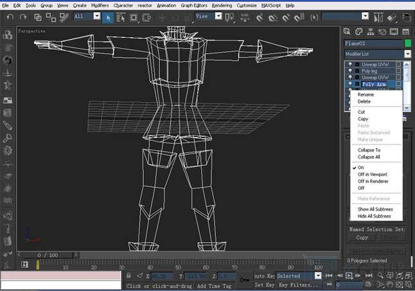Viewport: 415px width, 291px height.
Task: Toggle the light bulb for Poly leg modifier
Action: (x=350, y=71)
